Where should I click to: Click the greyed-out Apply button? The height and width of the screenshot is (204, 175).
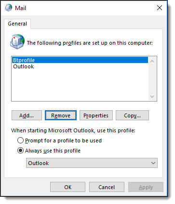click(146, 187)
